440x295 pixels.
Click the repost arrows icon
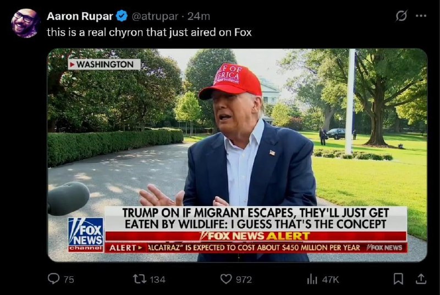coord(140,279)
